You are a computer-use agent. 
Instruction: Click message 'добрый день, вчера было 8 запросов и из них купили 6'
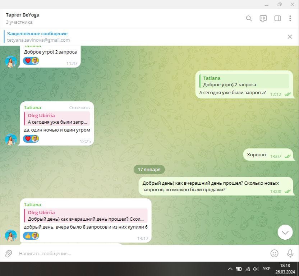coord(86,227)
